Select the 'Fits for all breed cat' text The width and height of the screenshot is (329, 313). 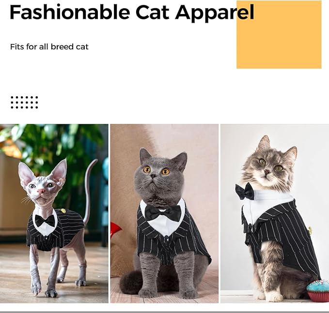49,47
